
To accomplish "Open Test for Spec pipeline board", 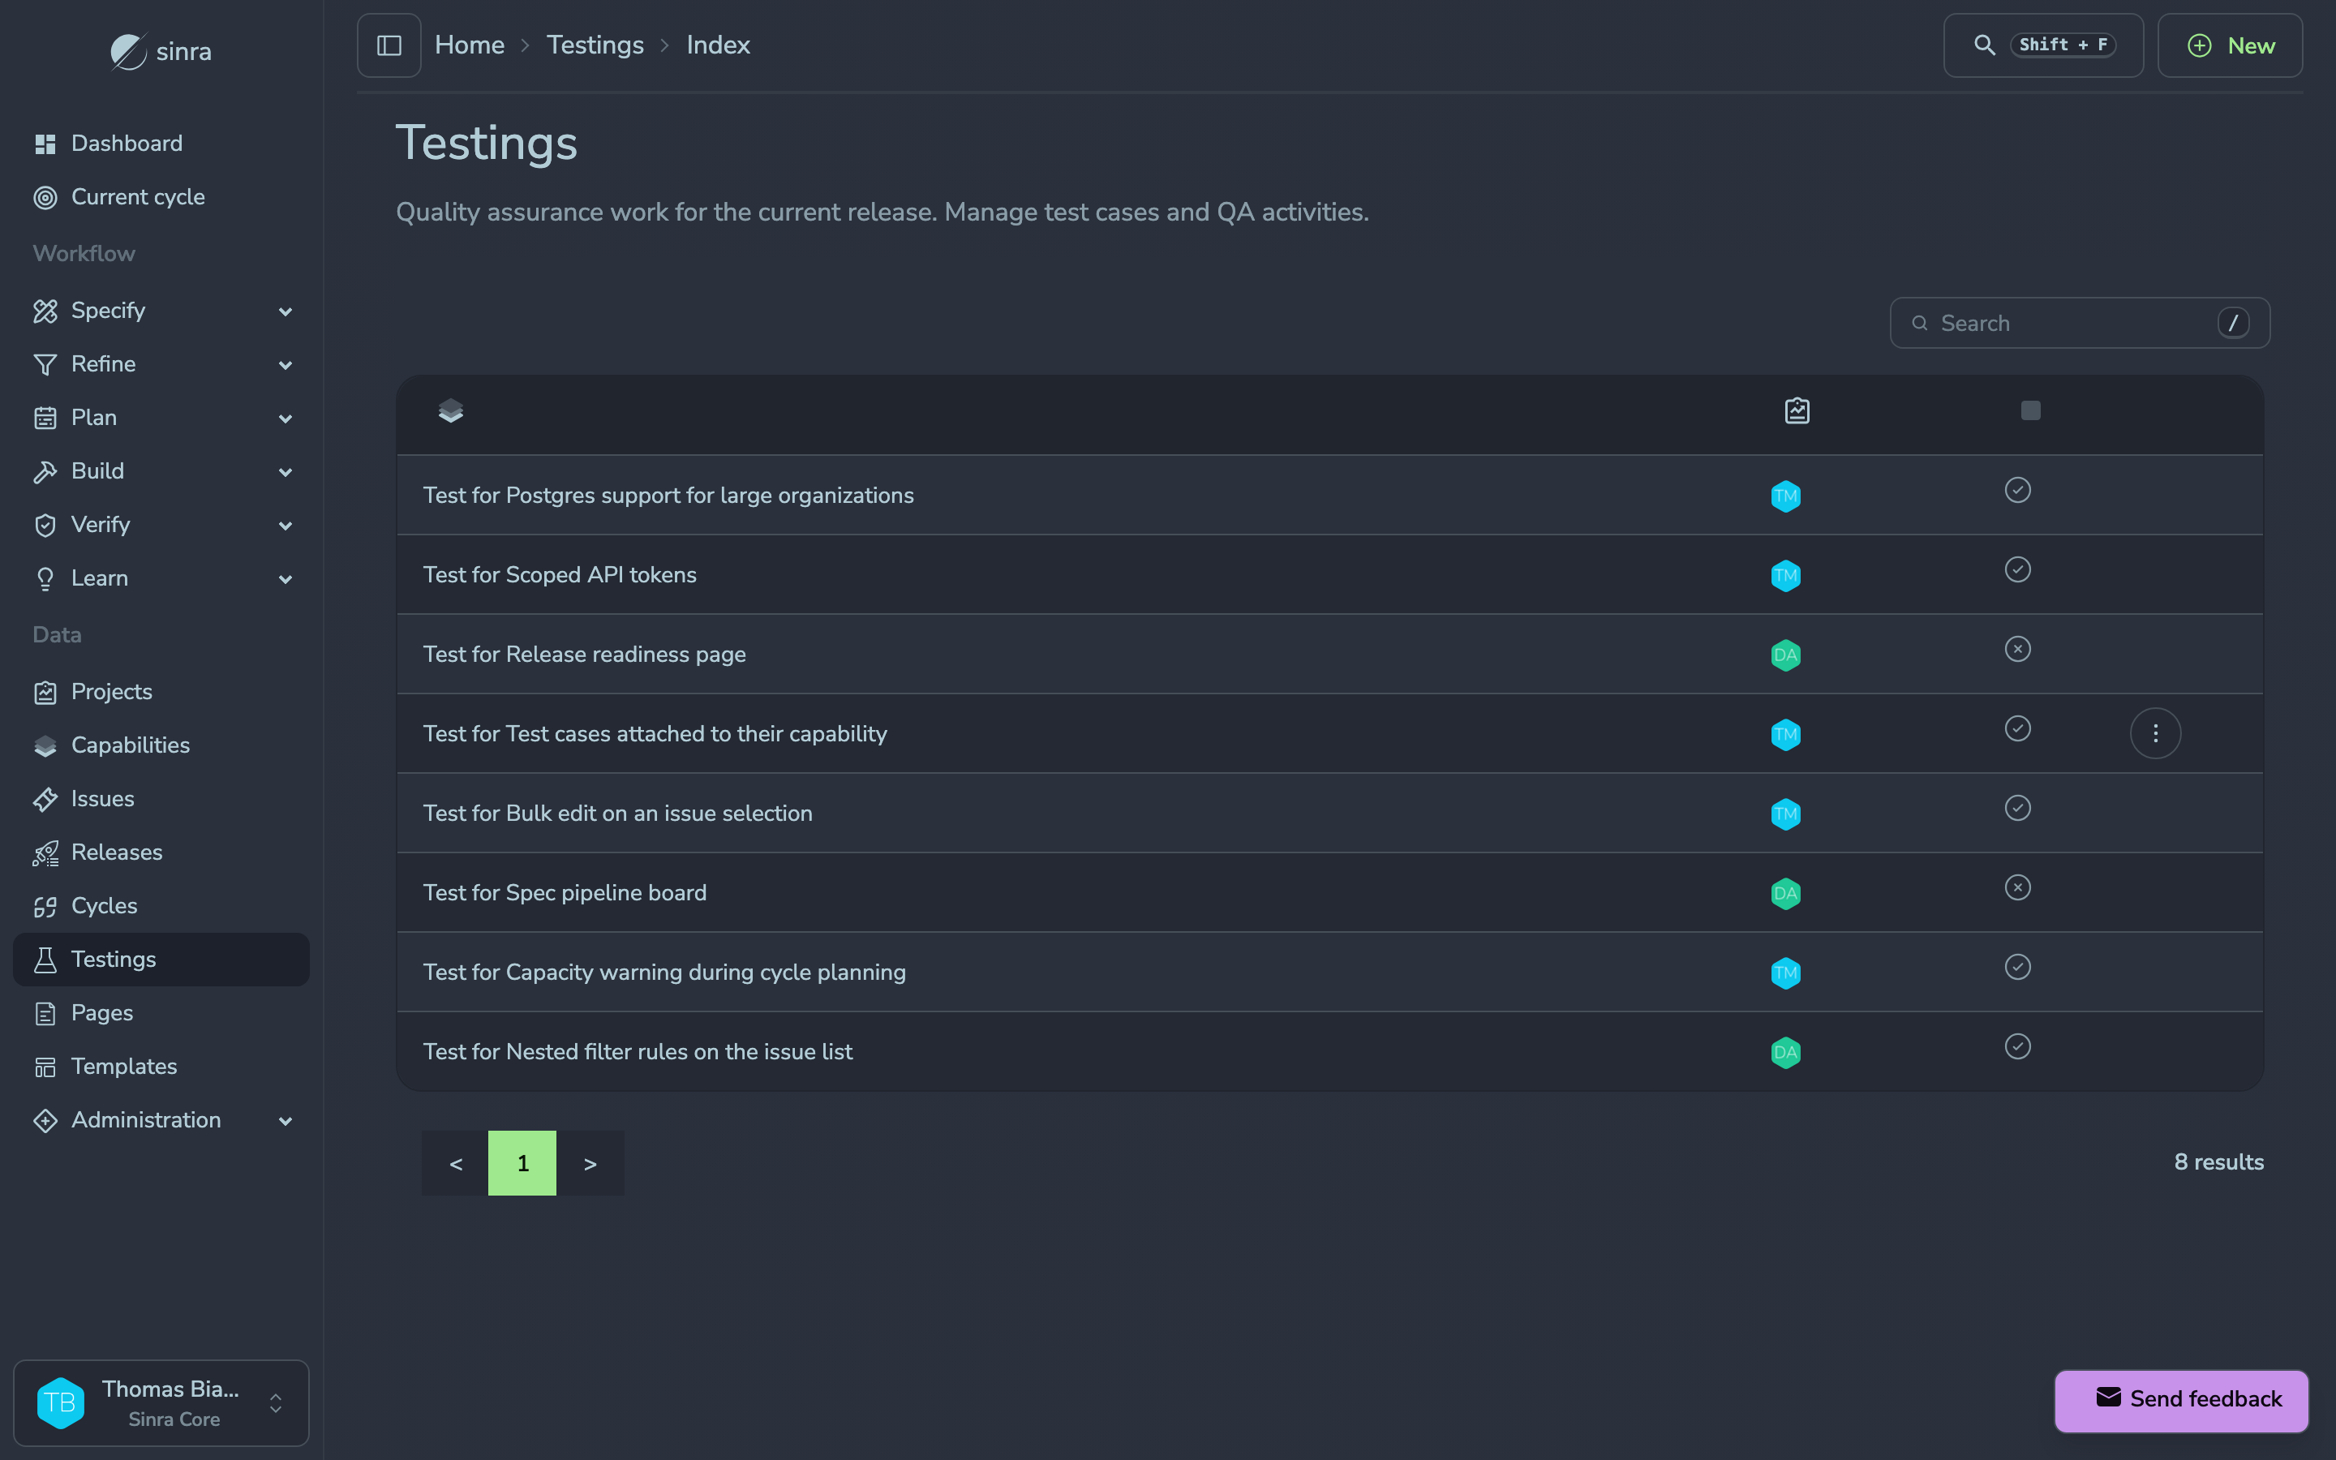I will coord(1329,893).
